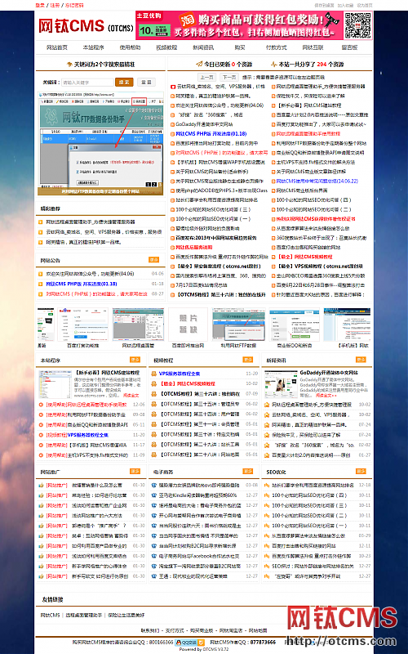Open the GoDaddy开通简体中文网站 news headline

329,373
